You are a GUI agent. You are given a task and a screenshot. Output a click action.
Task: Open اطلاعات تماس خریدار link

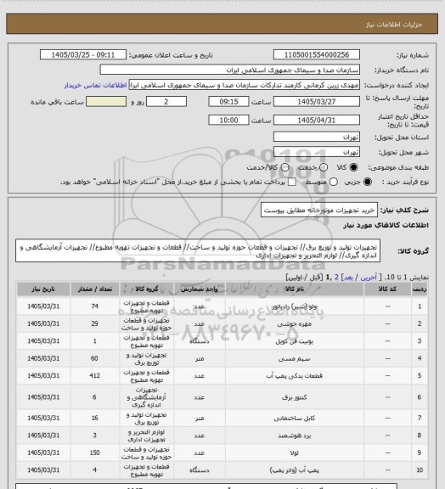pyautogui.click(x=95, y=85)
